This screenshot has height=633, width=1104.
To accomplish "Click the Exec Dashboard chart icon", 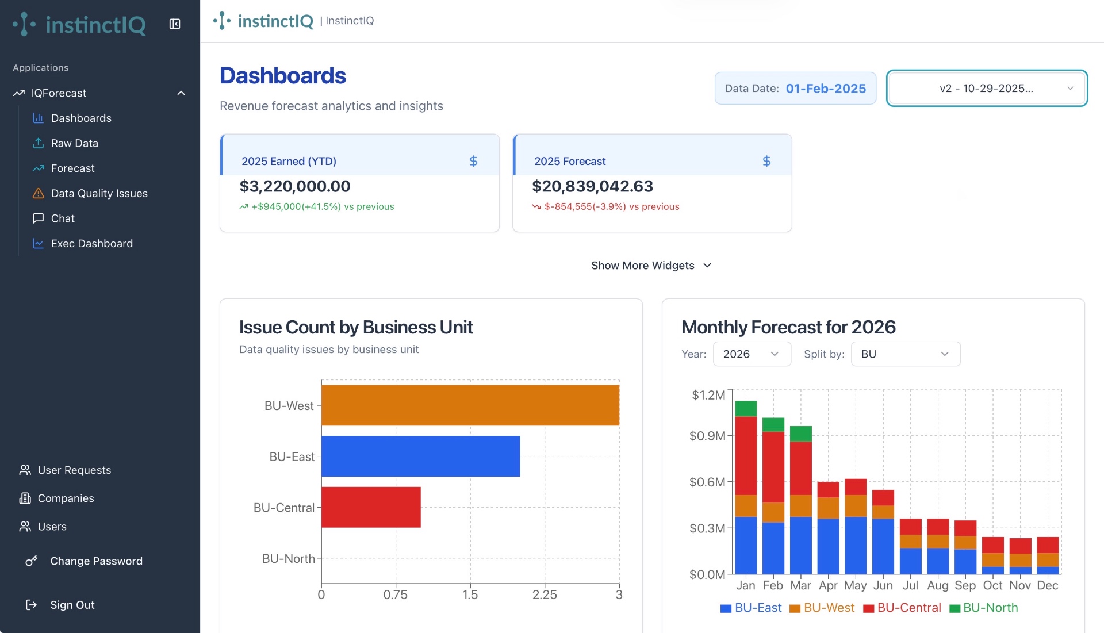I will [x=39, y=244].
